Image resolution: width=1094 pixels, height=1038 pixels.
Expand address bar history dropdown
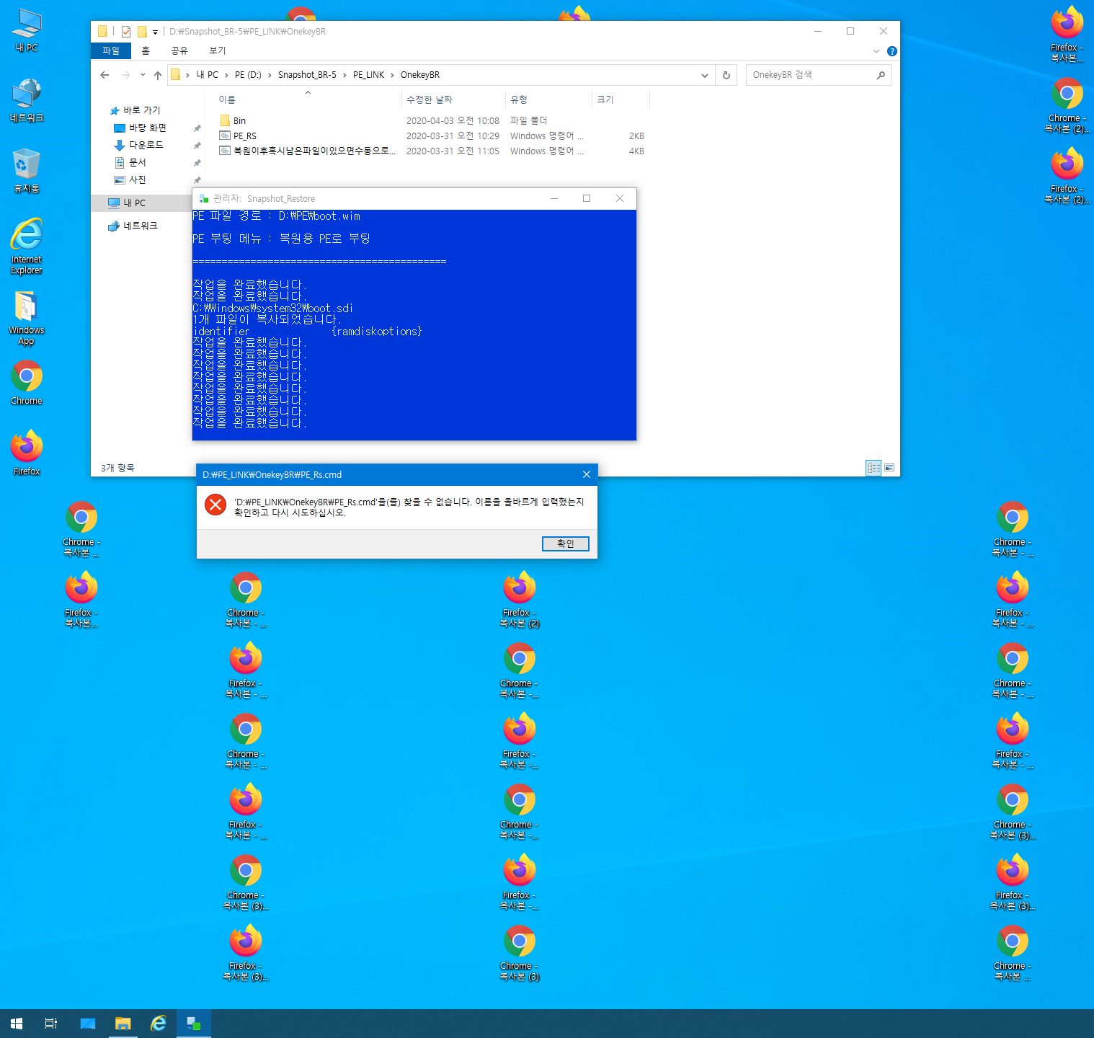tap(705, 75)
